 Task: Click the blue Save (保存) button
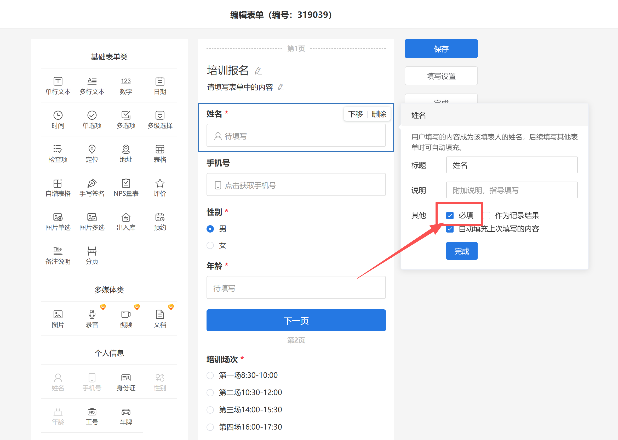pyautogui.click(x=441, y=49)
